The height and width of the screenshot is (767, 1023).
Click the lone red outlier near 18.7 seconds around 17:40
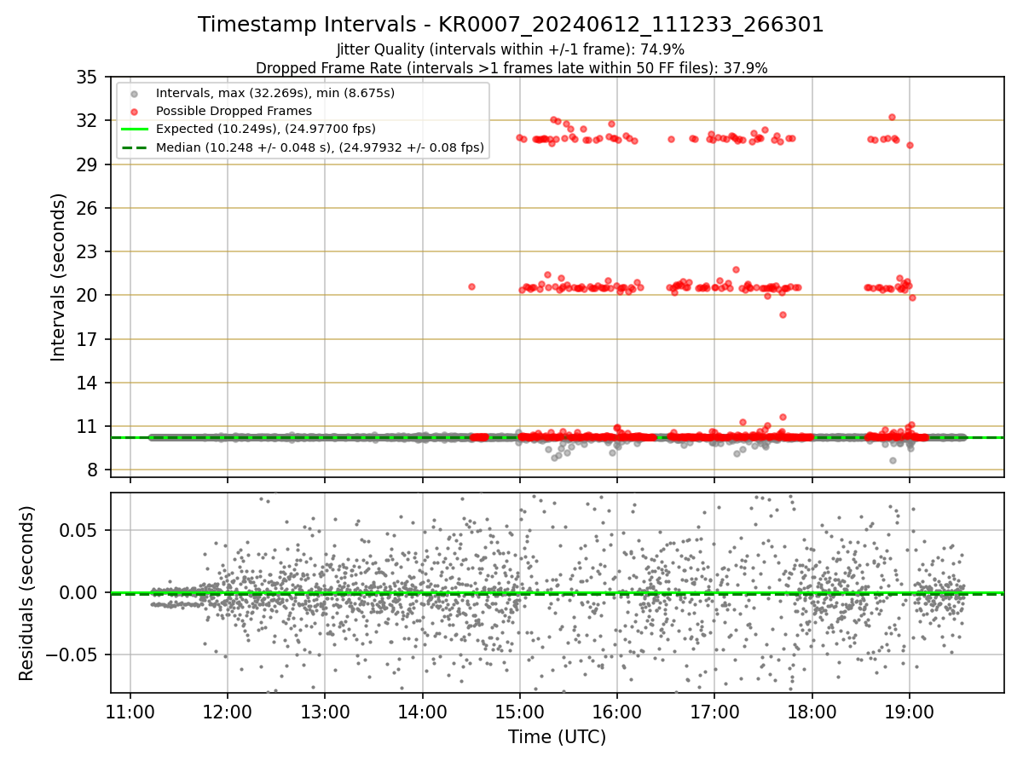click(x=783, y=314)
